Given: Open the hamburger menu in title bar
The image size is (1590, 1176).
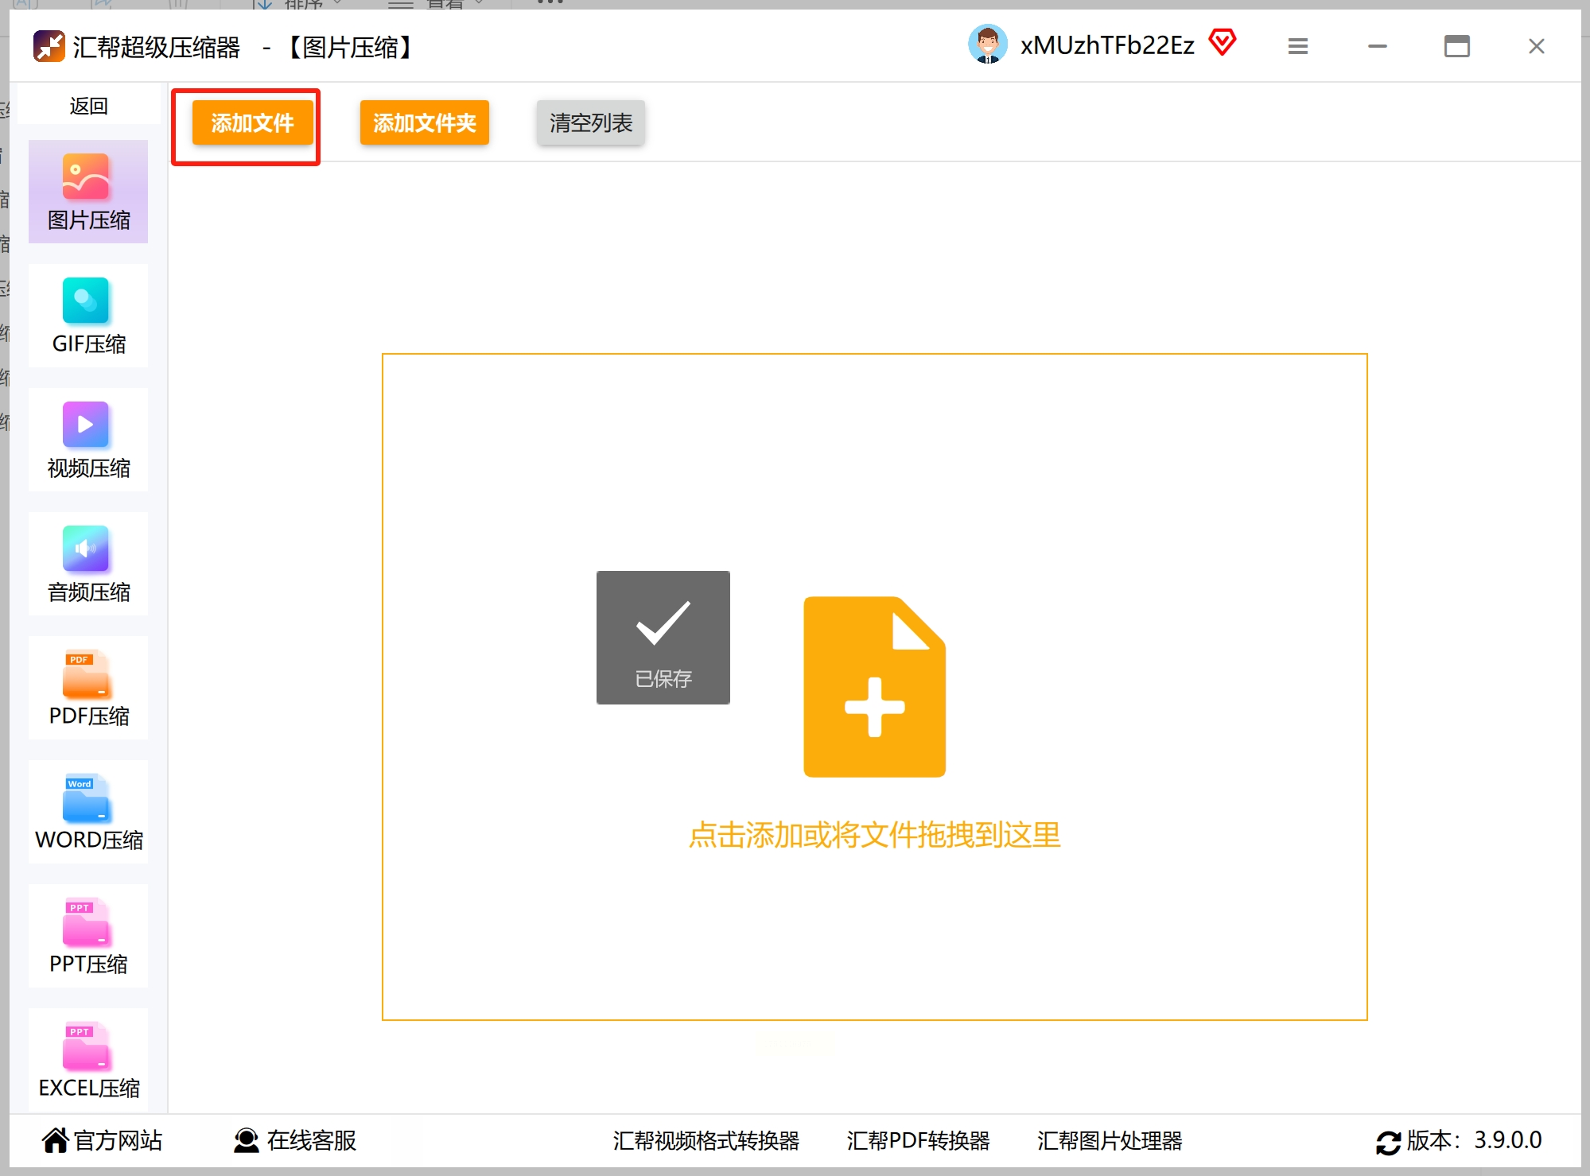Looking at the screenshot, I should pyautogui.click(x=1298, y=46).
